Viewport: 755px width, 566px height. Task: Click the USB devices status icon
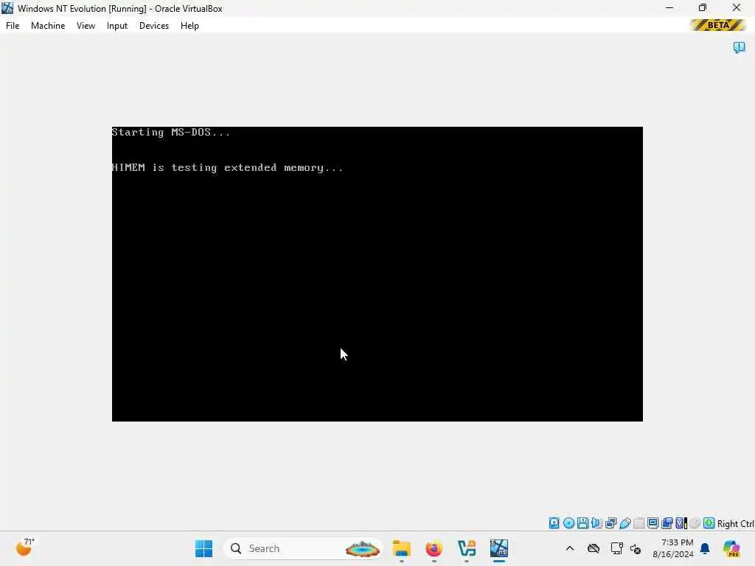625,523
